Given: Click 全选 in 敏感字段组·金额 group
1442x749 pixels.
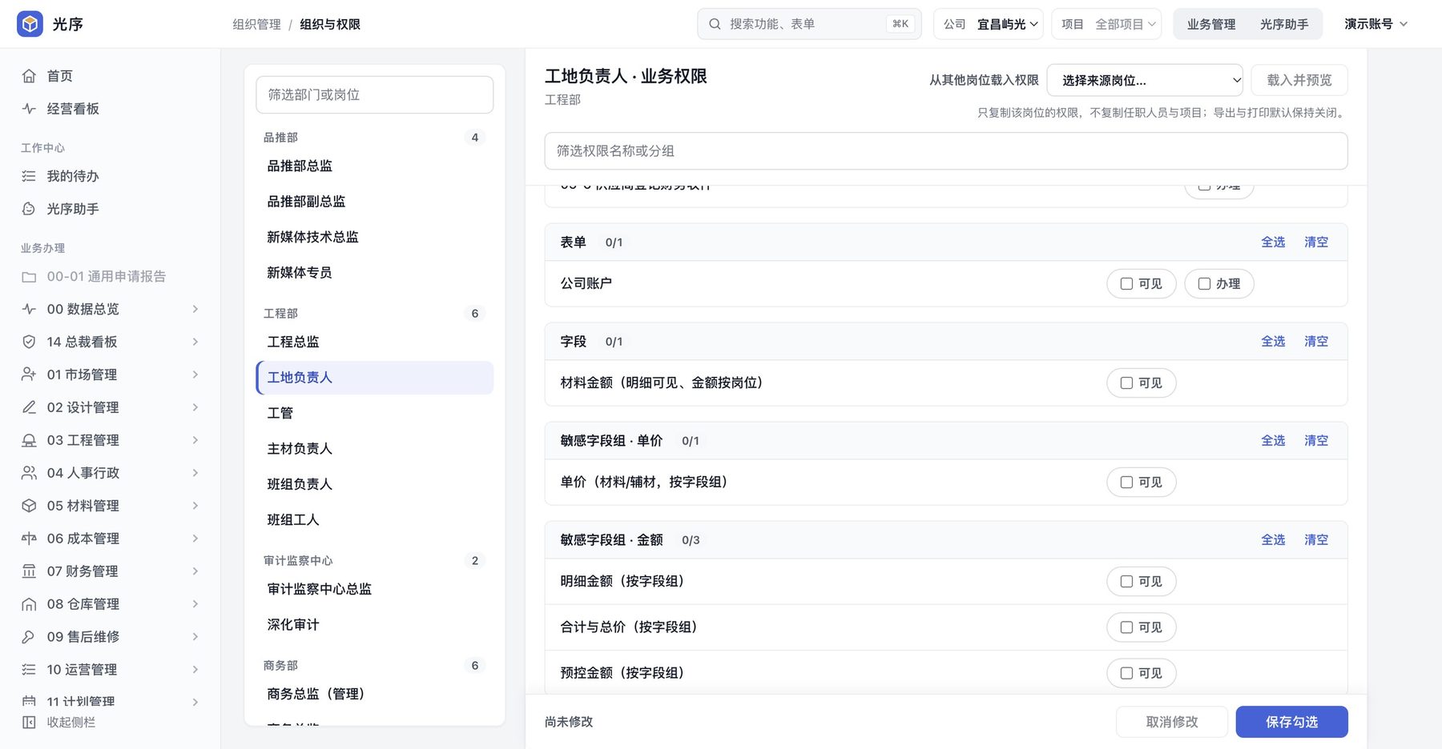Looking at the screenshot, I should pos(1273,540).
